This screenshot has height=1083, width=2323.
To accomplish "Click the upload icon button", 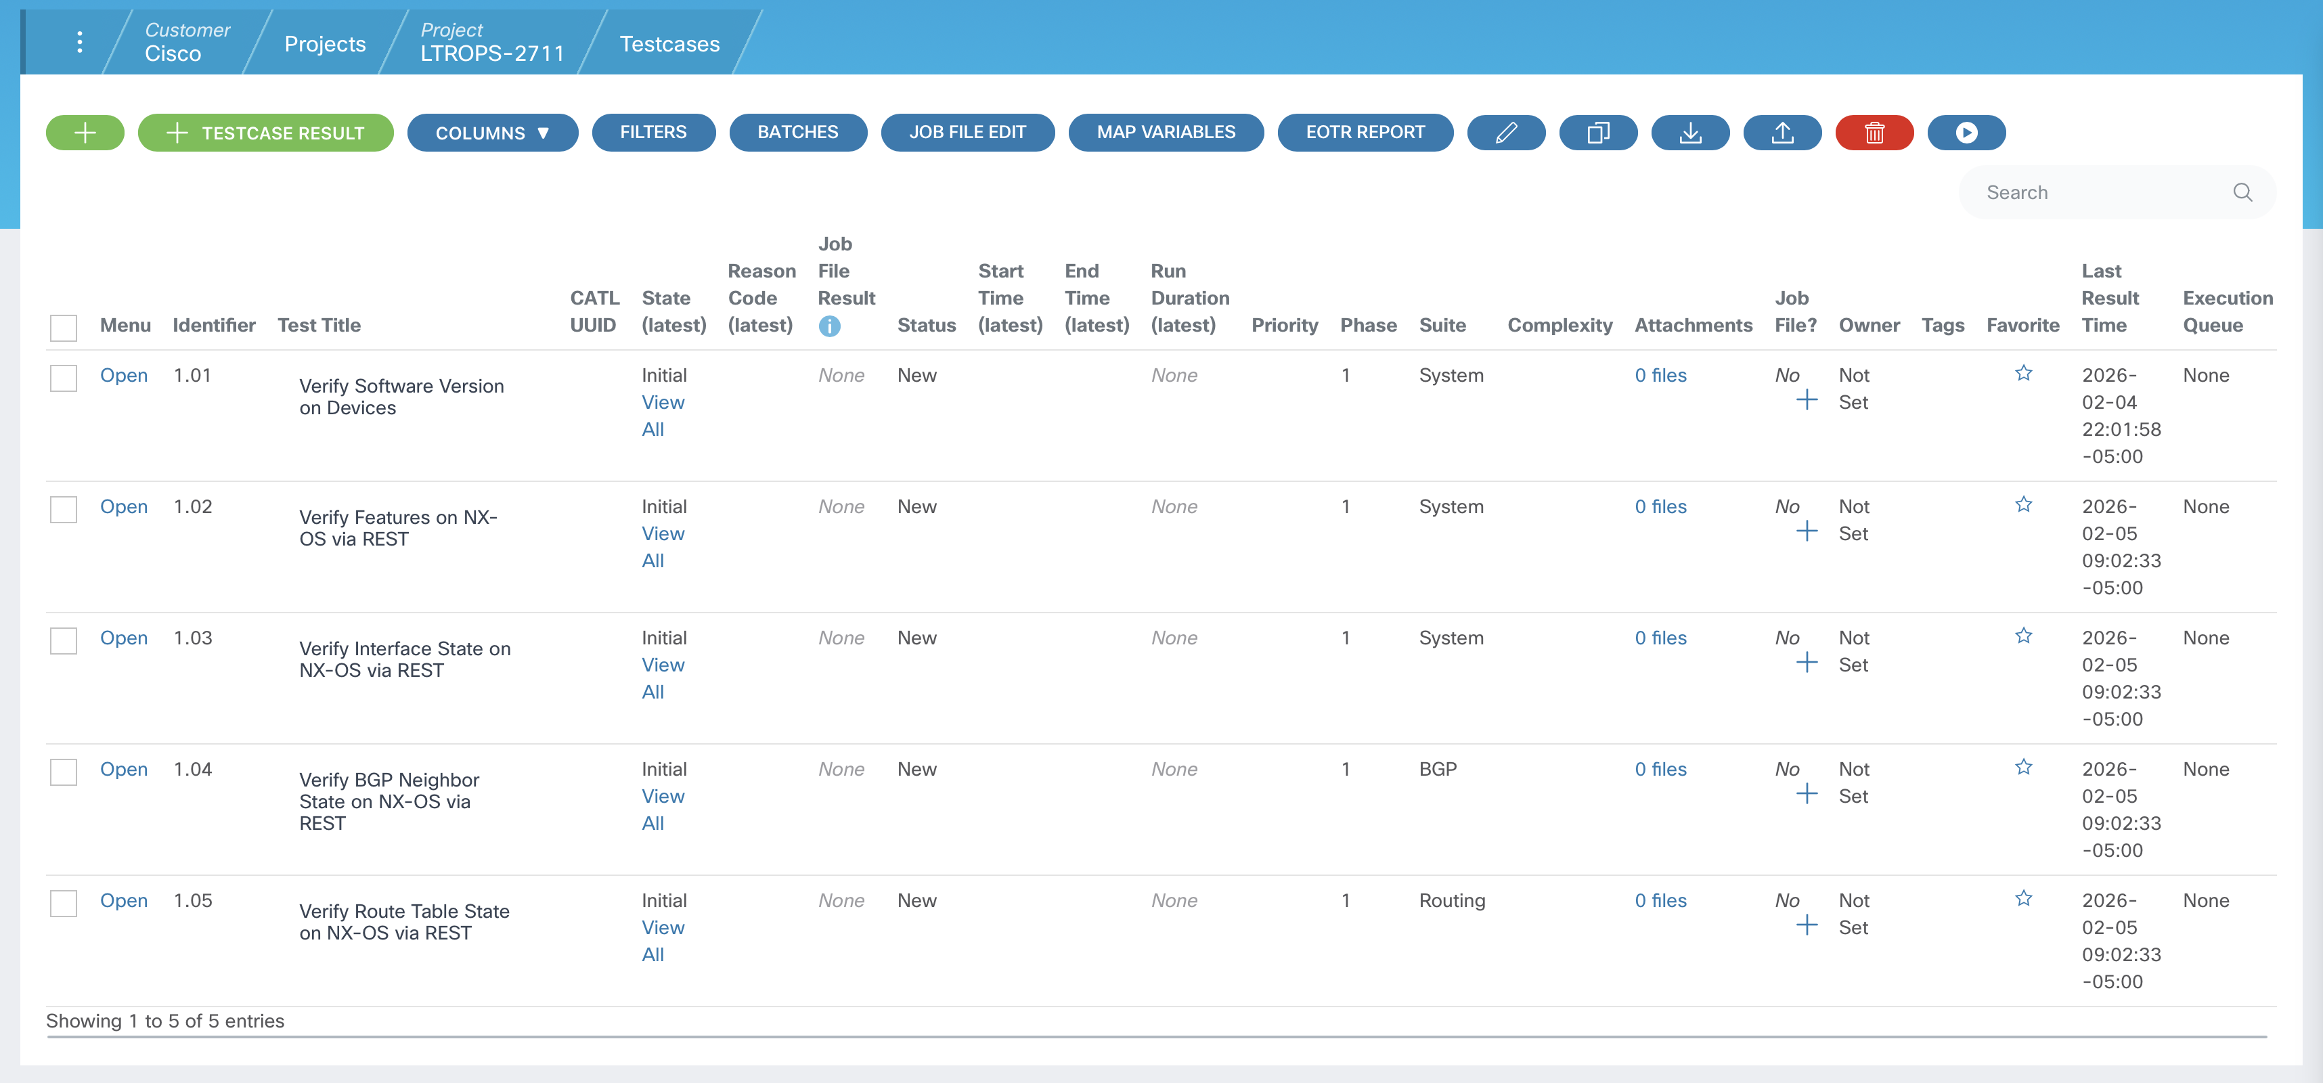I will (1782, 133).
